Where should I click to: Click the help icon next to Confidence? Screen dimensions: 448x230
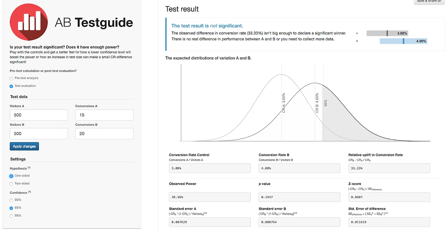click(30, 192)
